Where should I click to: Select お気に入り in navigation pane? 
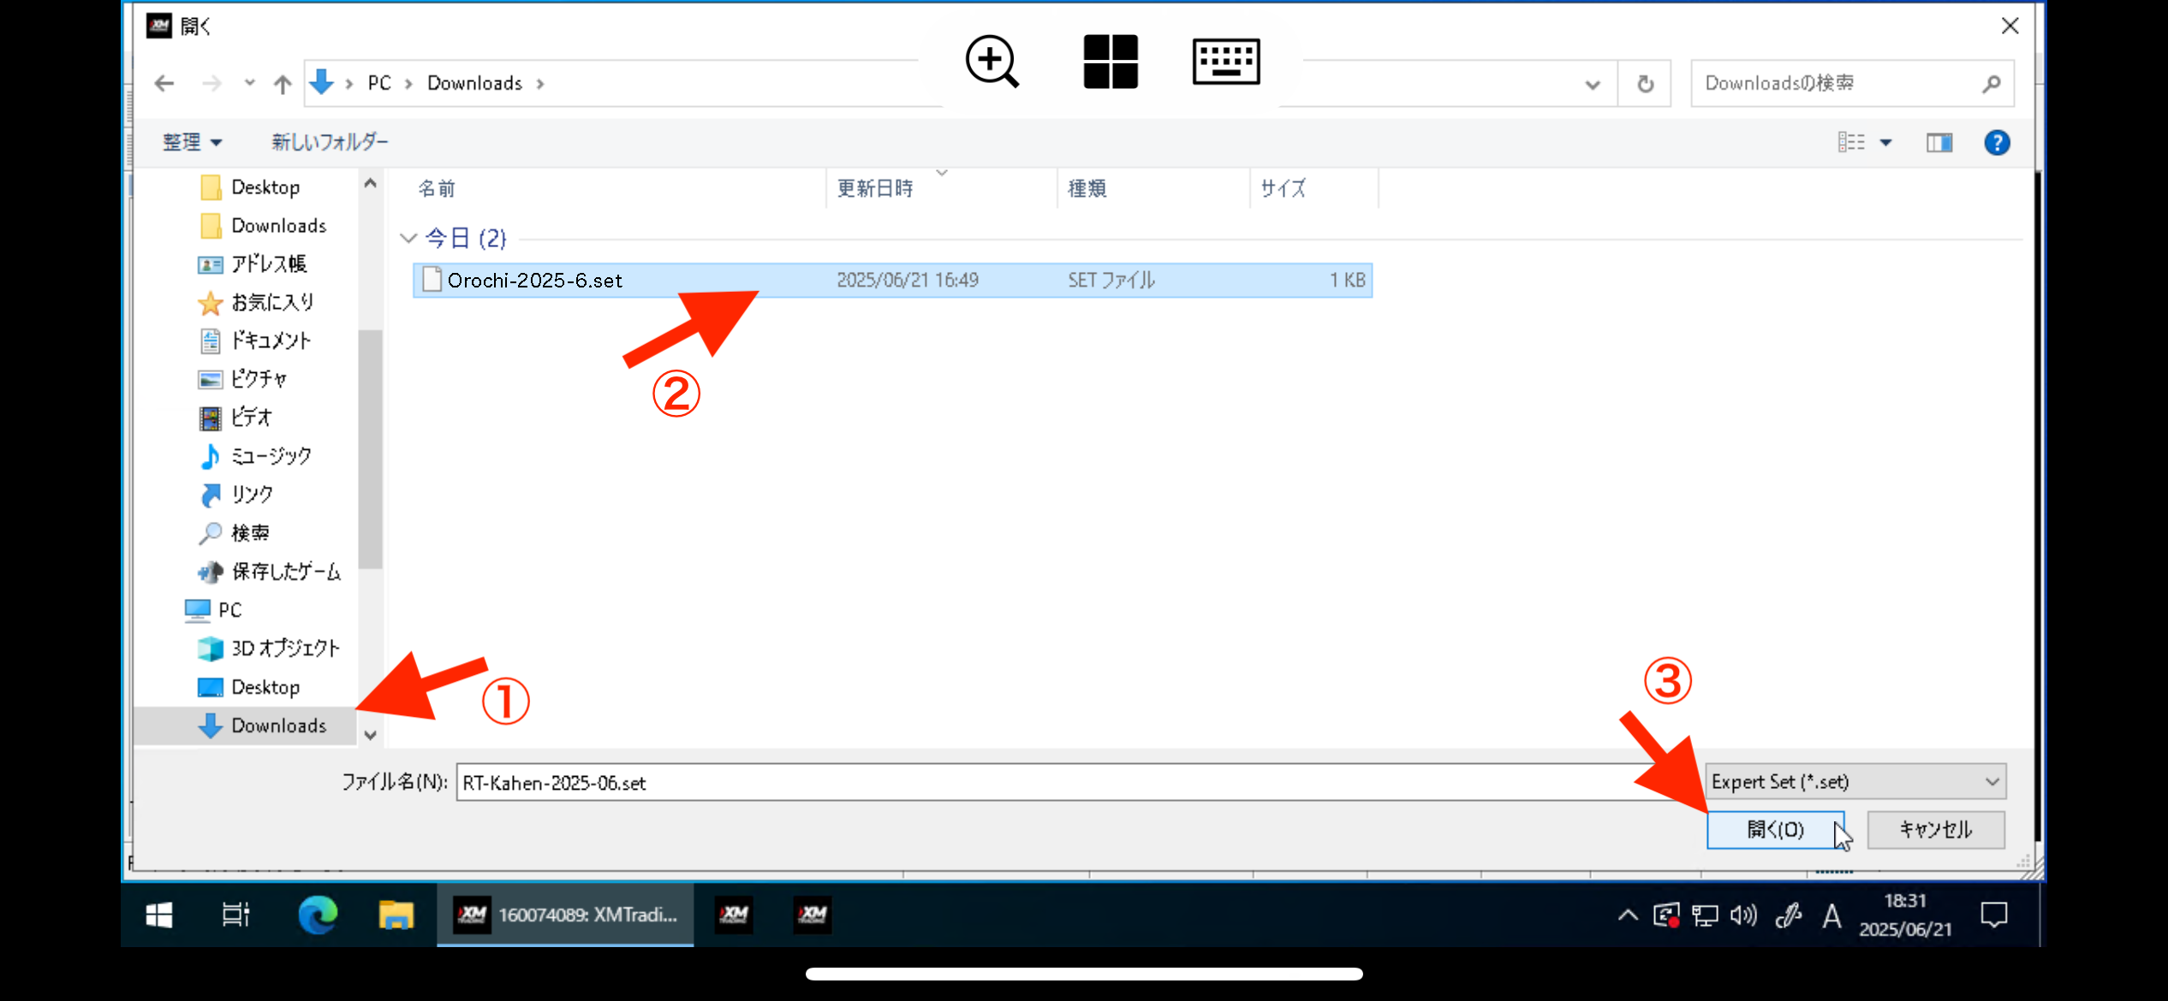[x=272, y=302]
